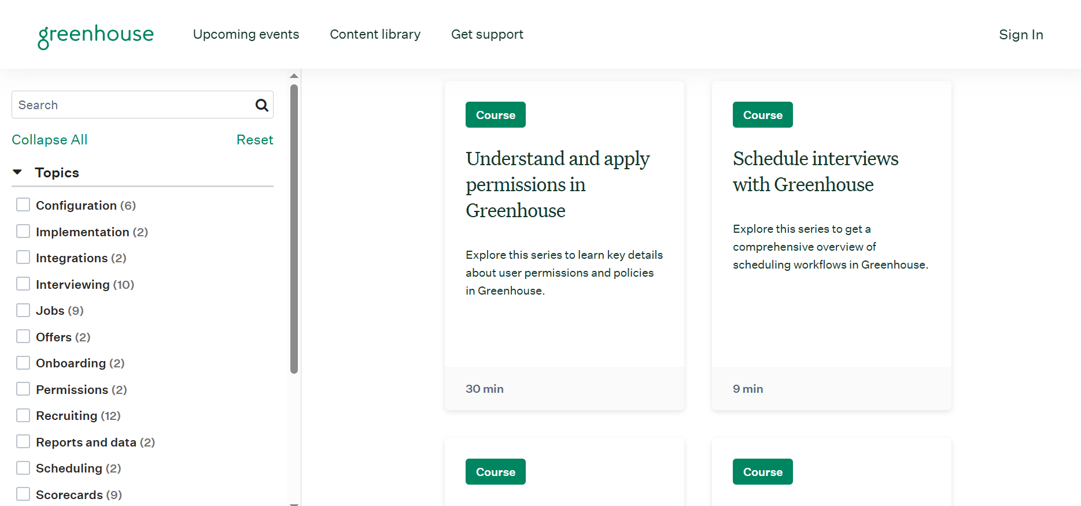Check the Onboarding topic checkbox
Screen dimensions: 1081x506
coord(23,363)
